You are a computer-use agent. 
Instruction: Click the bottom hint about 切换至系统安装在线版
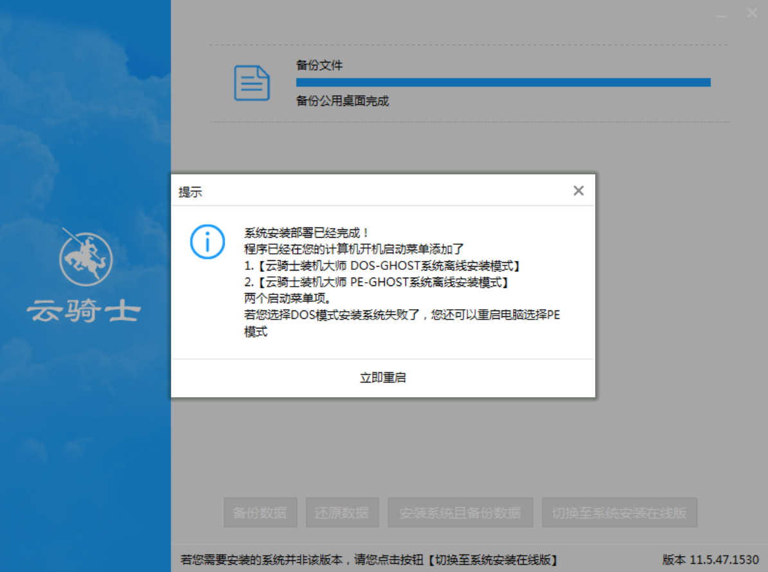(x=369, y=559)
